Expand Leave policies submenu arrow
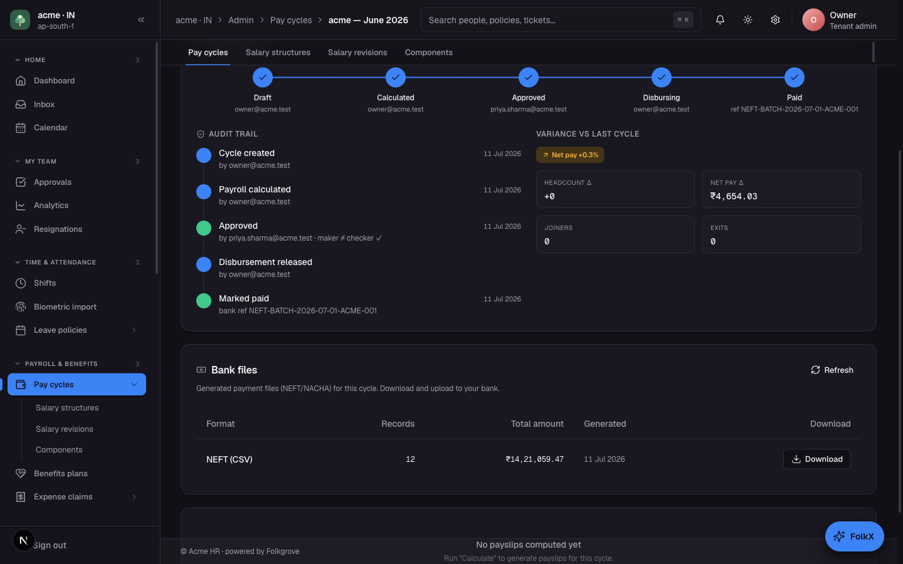The image size is (903, 564). click(134, 330)
